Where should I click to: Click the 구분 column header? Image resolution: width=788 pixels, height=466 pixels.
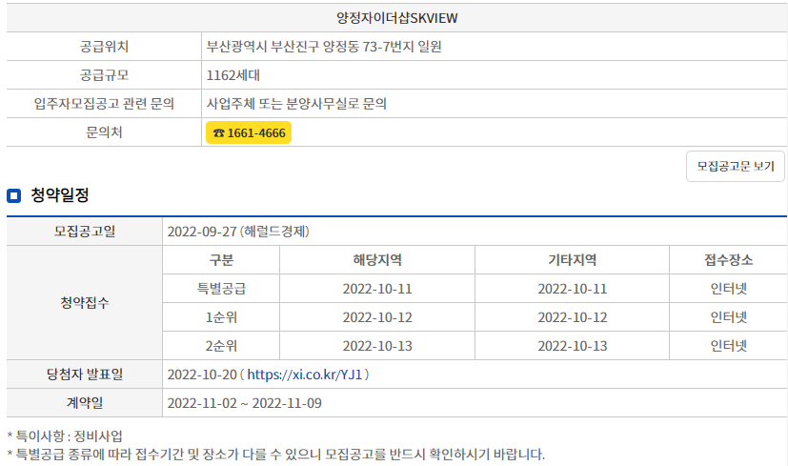pyautogui.click(x=221, y=260)
